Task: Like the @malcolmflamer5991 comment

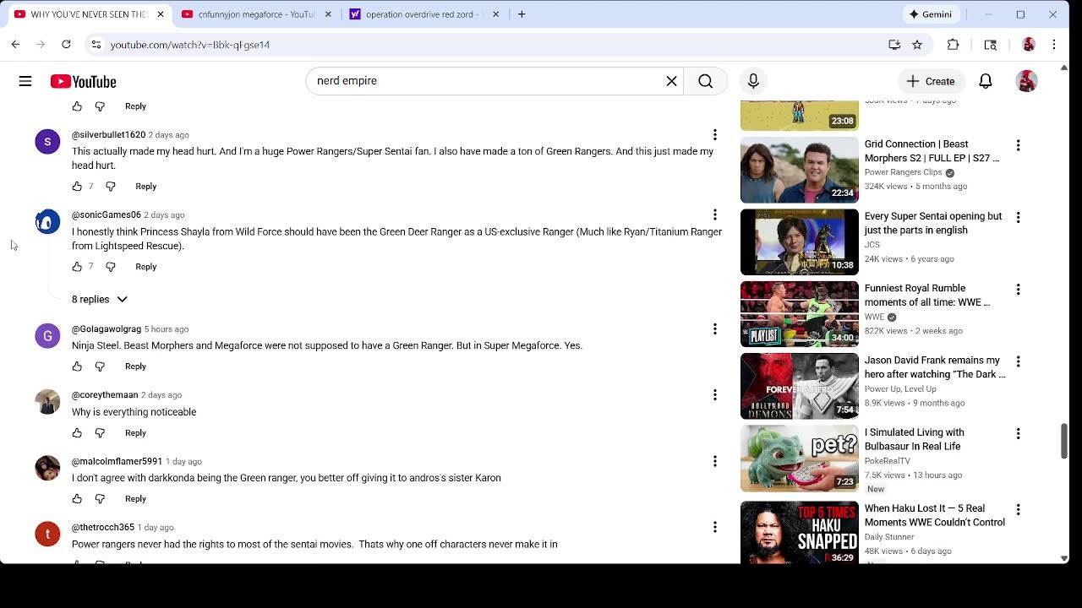Action: point(77,498)
